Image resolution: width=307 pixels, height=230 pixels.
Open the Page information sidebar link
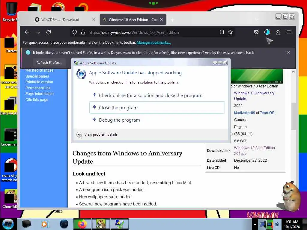pos(40,94)
